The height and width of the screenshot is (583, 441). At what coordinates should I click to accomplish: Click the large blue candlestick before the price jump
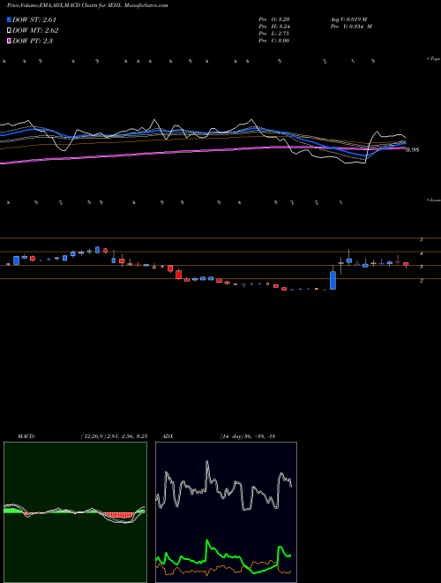point(333,280)
